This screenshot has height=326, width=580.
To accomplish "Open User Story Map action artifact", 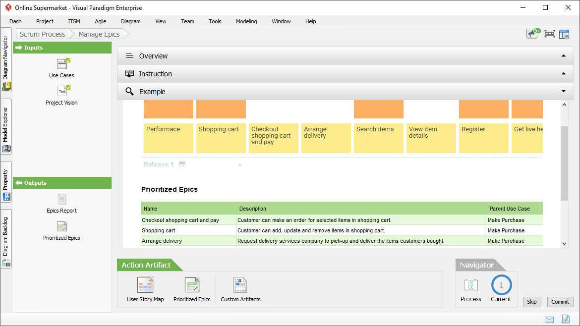I will click(x=145, y=289).
